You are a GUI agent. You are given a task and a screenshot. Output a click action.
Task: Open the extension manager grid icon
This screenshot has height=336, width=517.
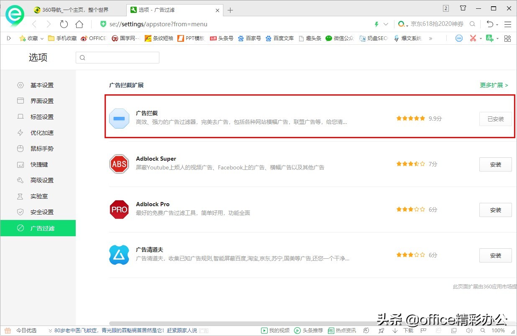507,38
